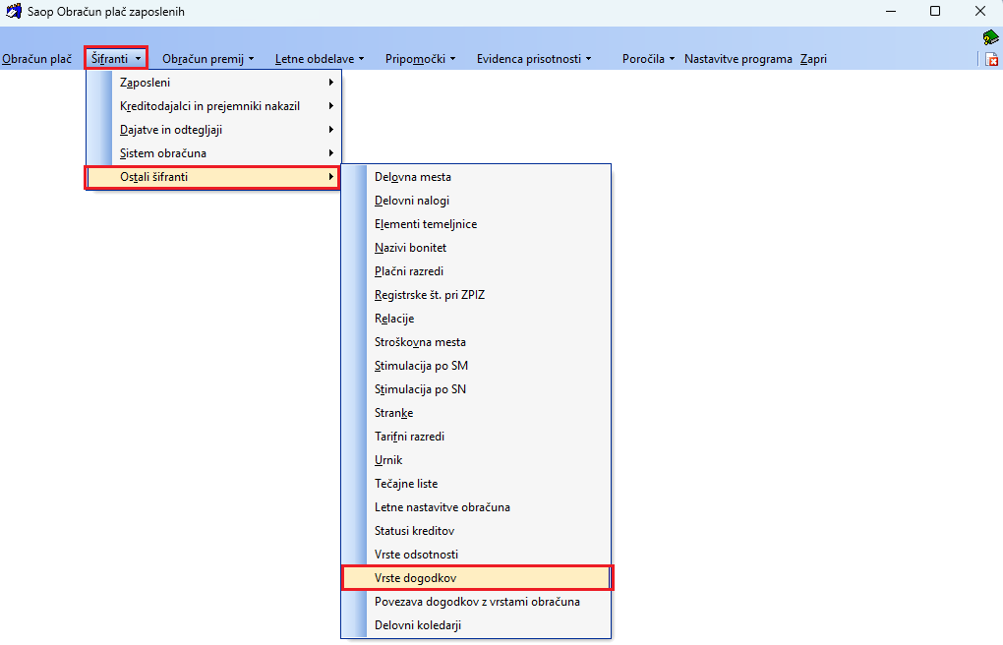Open the Poročila dropdown menu
The height and width of the screenshot is (645, 1003).
click(x=648, y=59)
